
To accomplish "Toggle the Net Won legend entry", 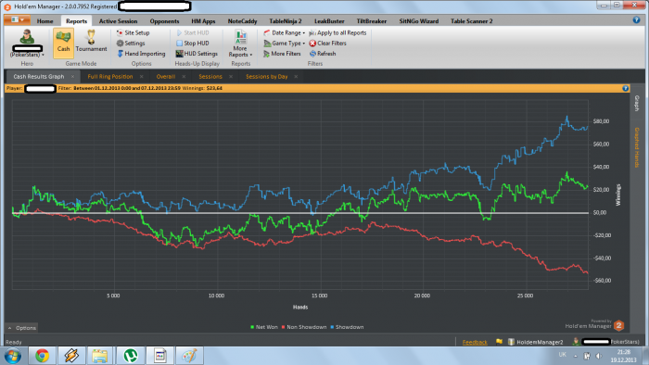I will tap(264, 327).
